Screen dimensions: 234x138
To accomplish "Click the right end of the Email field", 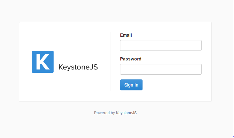I will (198, 45).
